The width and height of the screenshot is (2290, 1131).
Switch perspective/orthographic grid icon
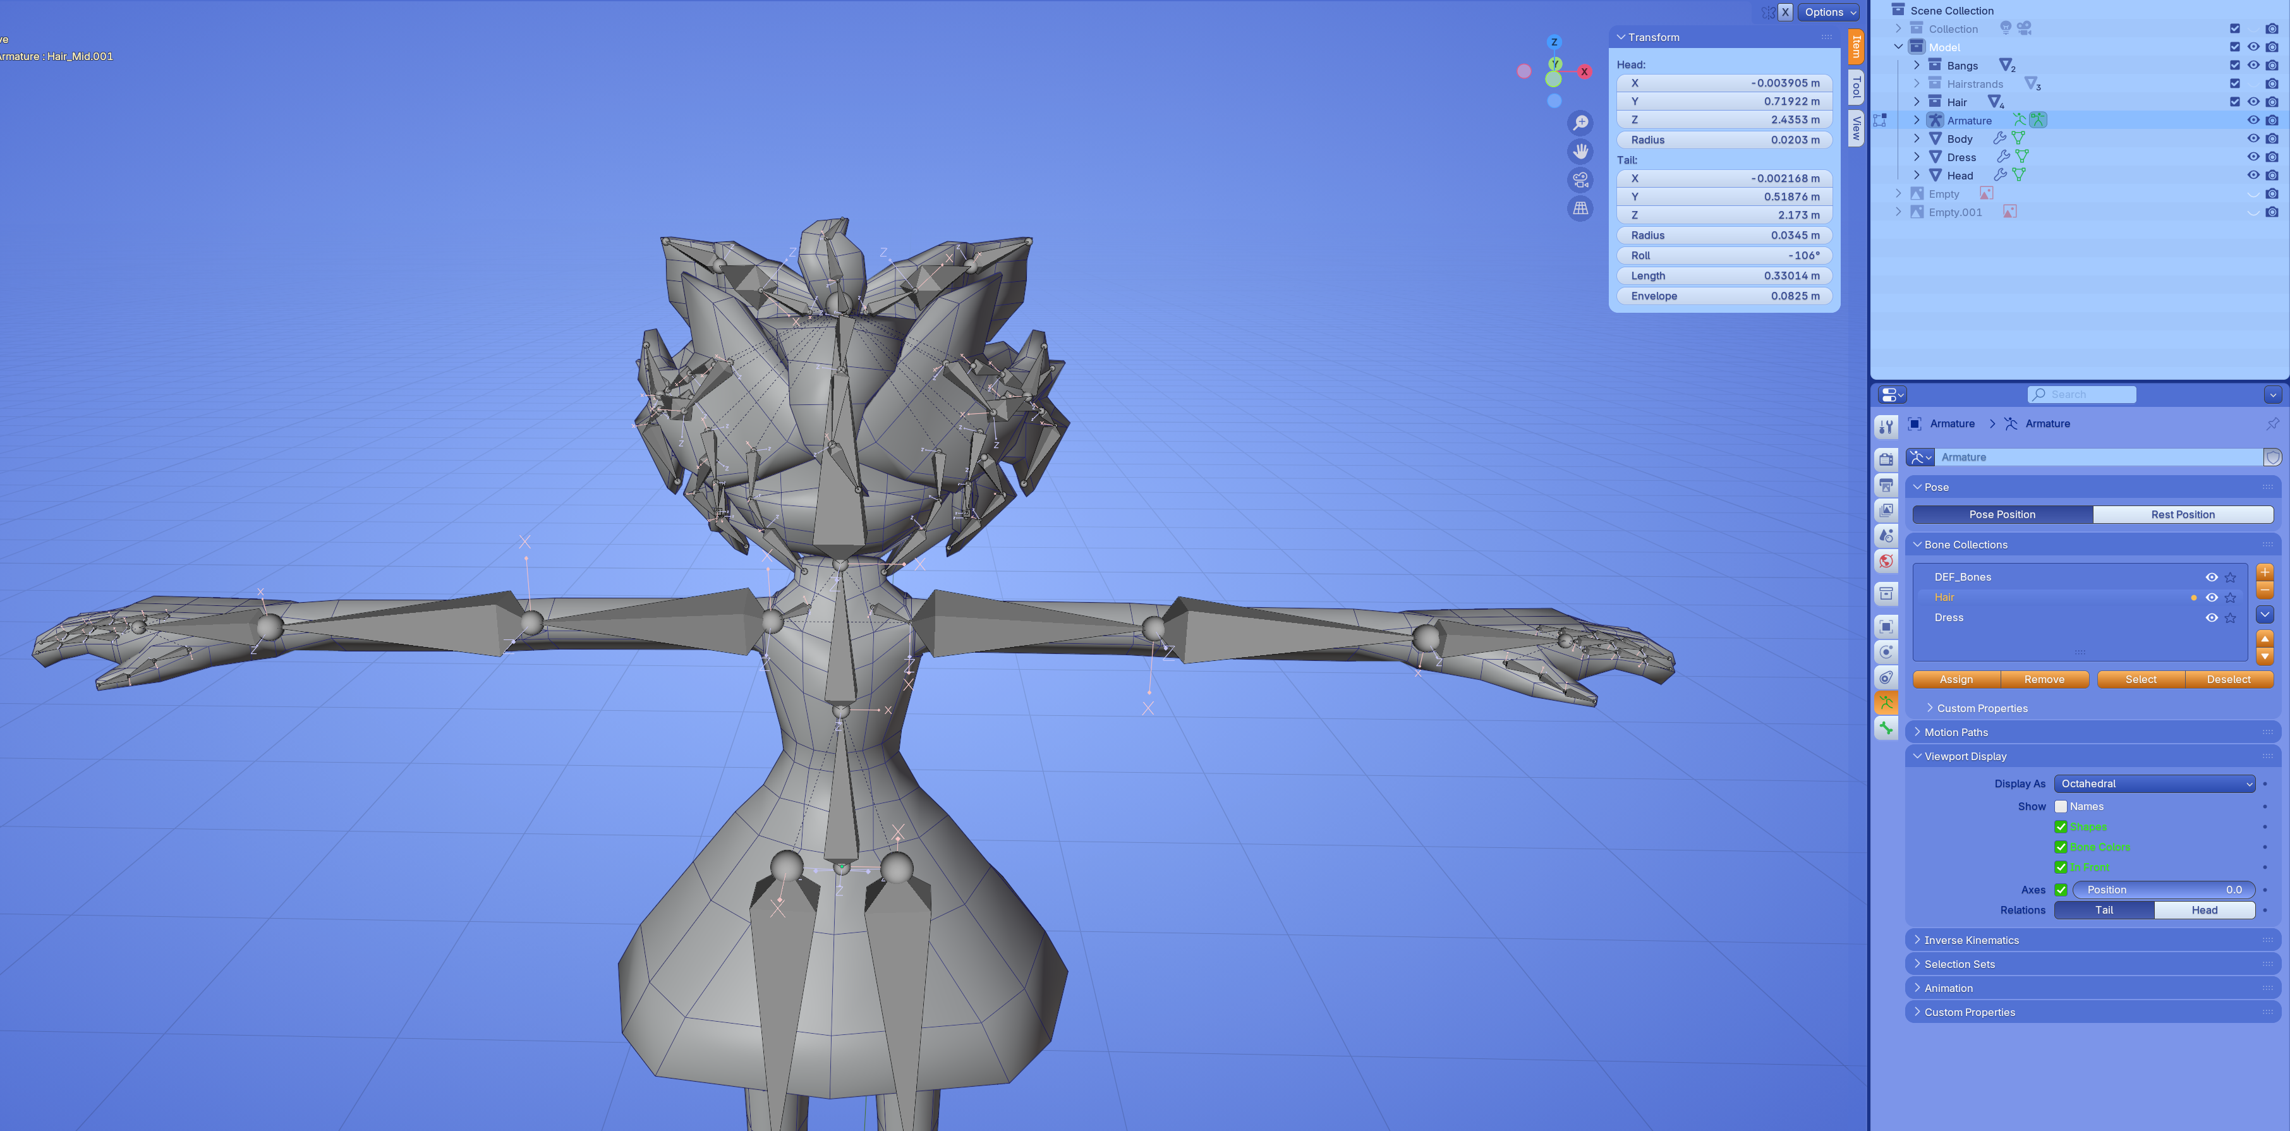coord(1580,208)
